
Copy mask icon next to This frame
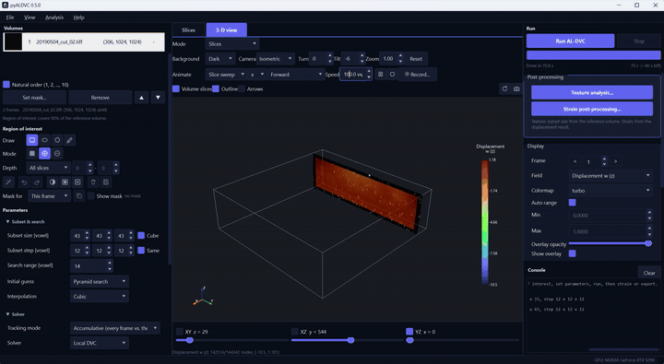click(78, 196)
